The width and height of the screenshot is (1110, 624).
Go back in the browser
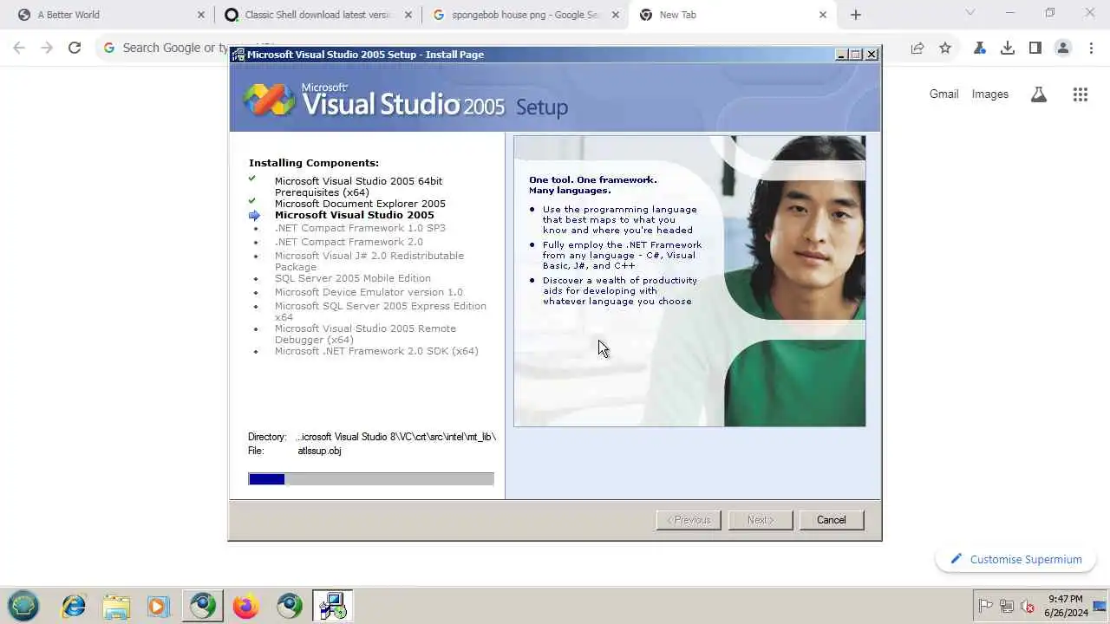19,49
